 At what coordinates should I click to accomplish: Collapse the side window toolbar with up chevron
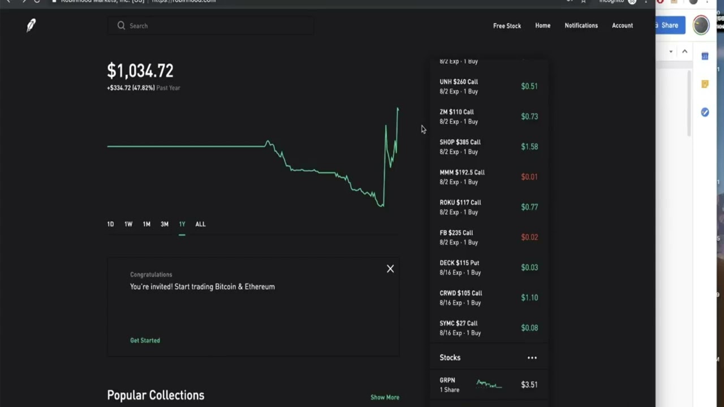point(684,51)
